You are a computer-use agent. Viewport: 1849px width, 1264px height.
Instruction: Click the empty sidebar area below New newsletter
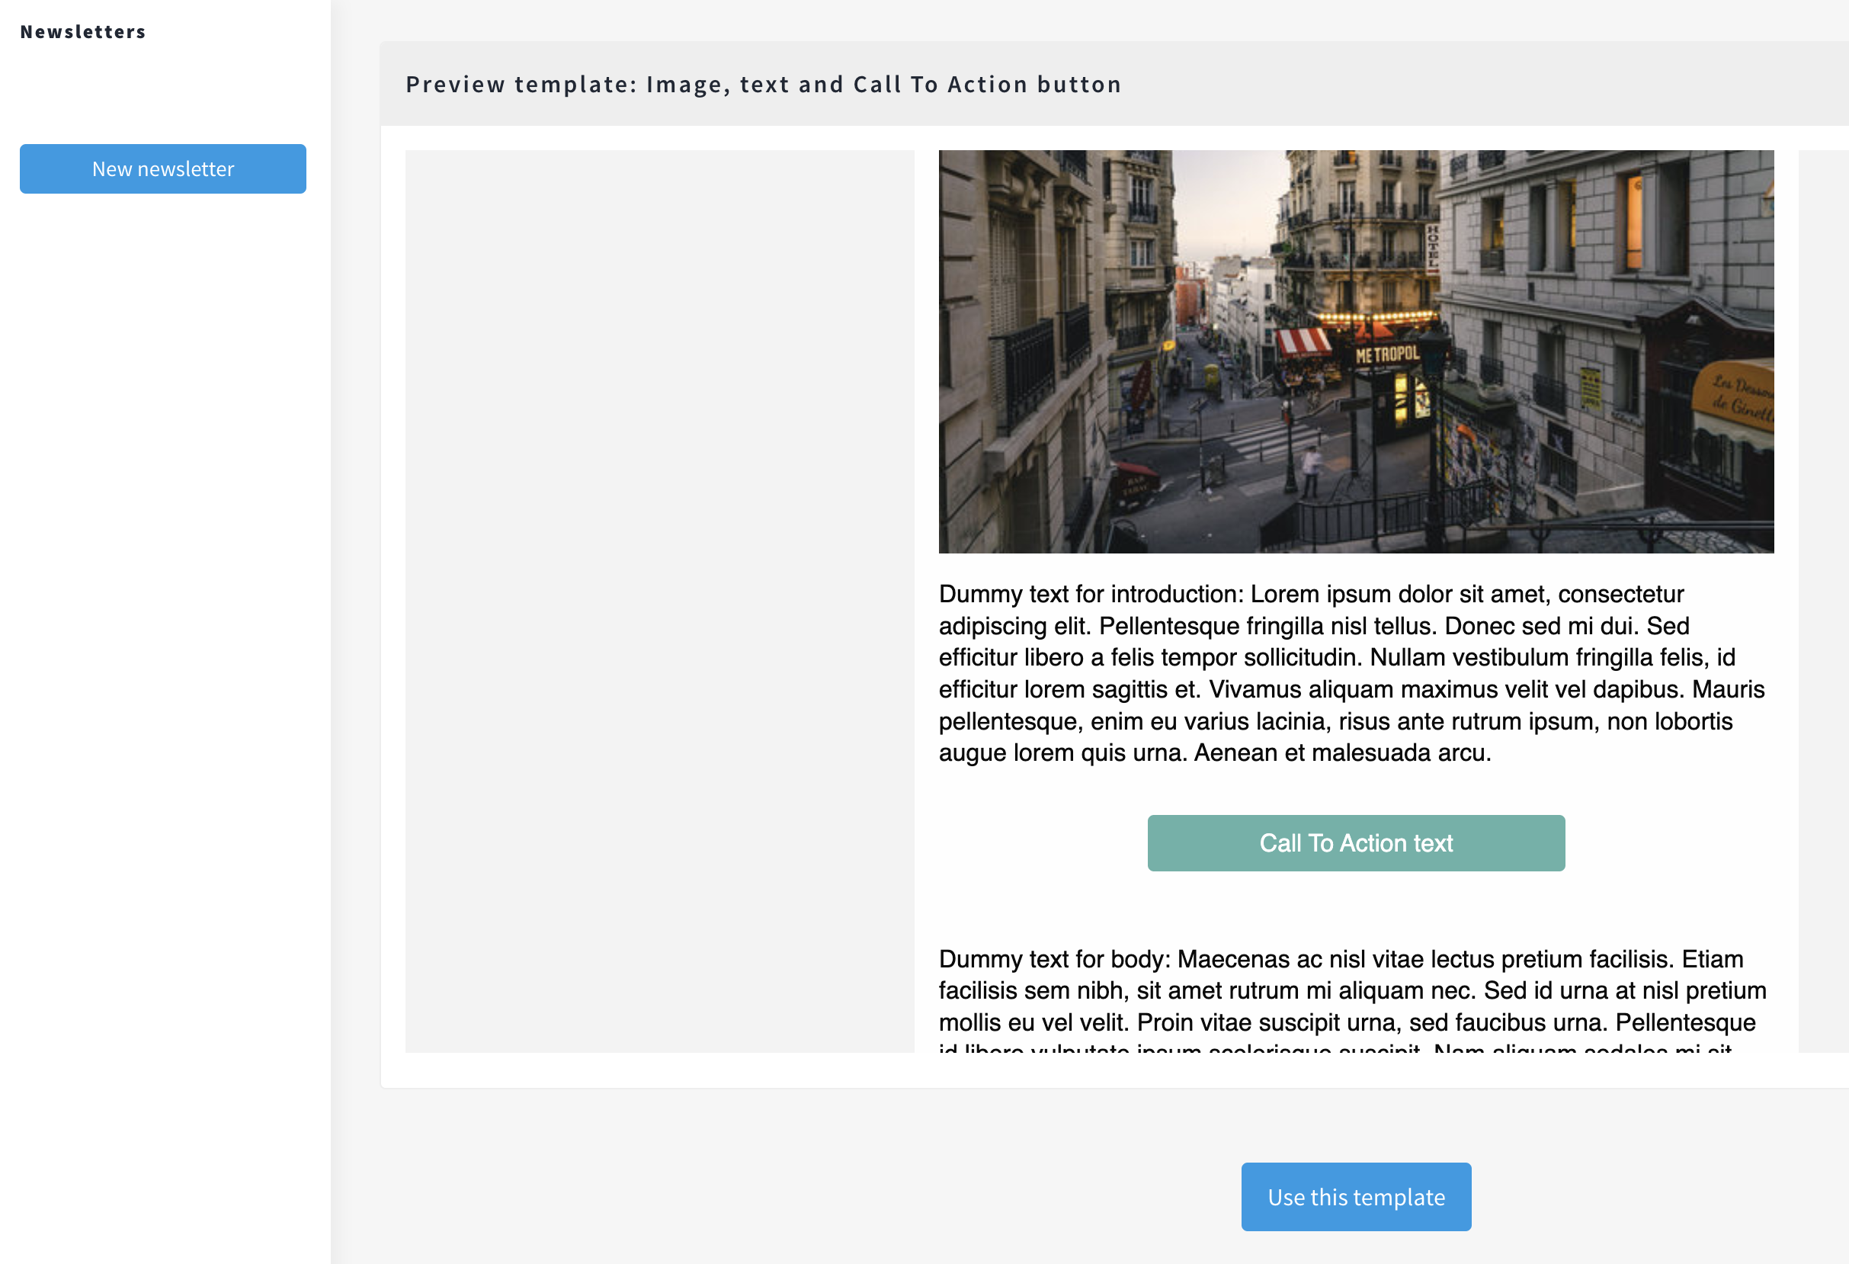coord(162,637)
